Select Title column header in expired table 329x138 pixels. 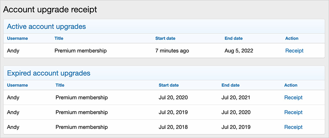[60, 85]
